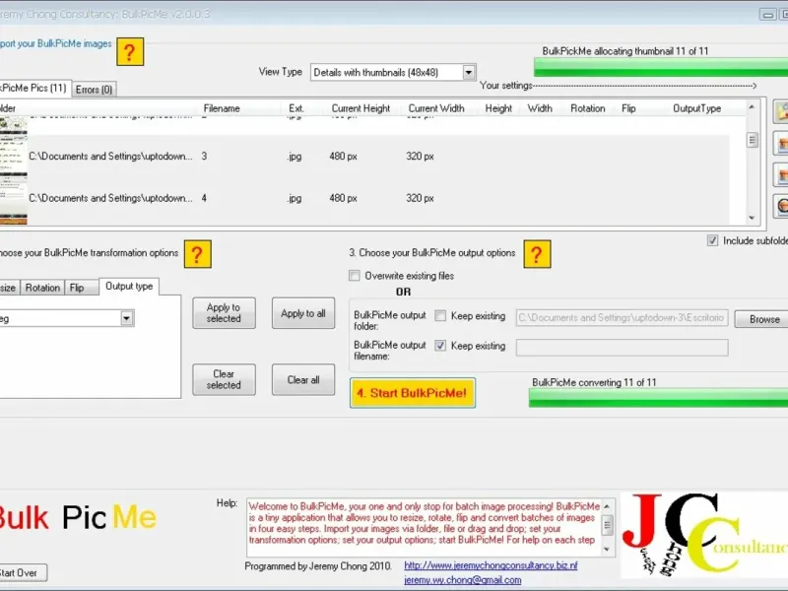Click the jeremy.wy.chong@gmail.com email link

pos(462,580)
